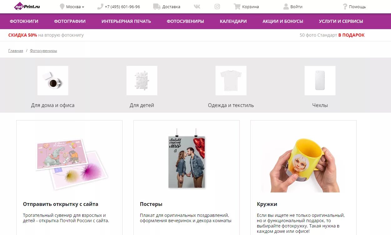Click the phone handset icon
391x235 pixels.
[x=100, y=7]
